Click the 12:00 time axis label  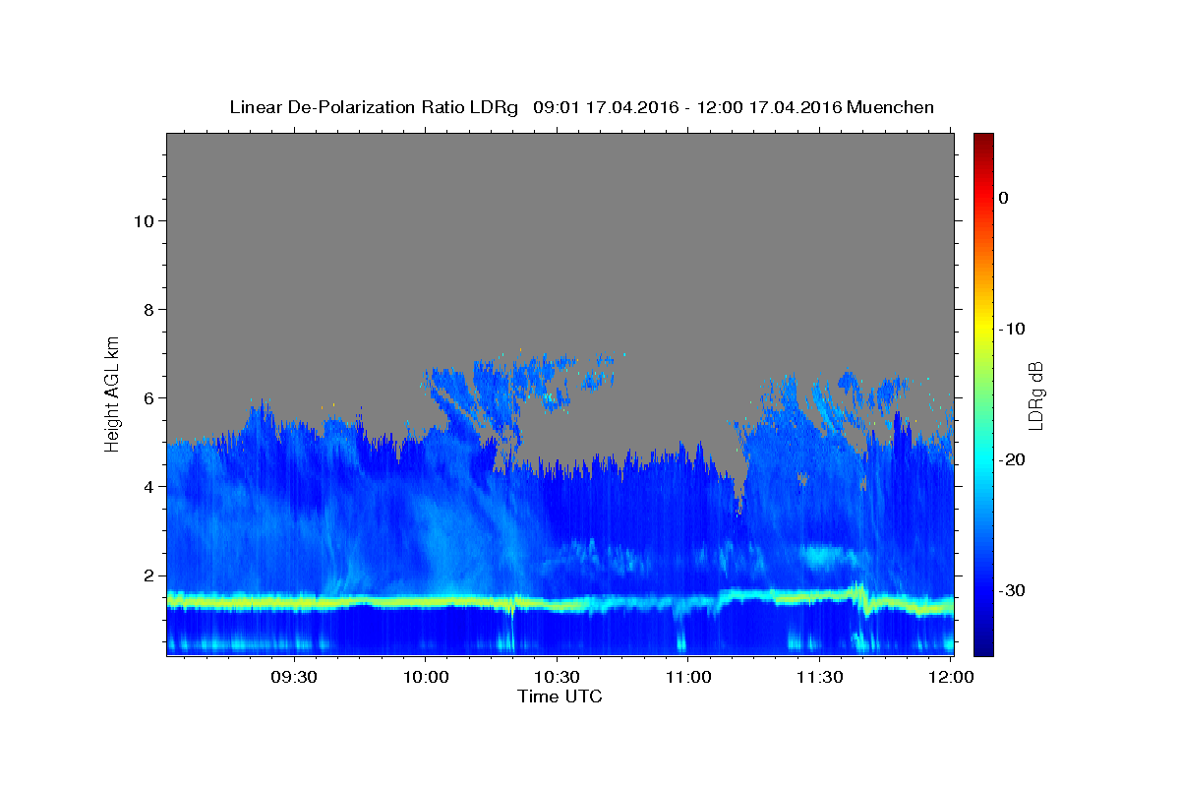[951, 678]
